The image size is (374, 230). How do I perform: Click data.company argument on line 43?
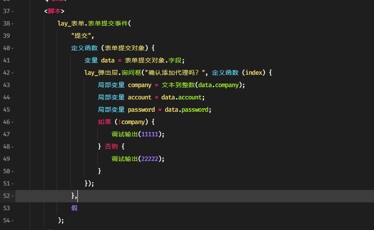[x=219, y=85]
